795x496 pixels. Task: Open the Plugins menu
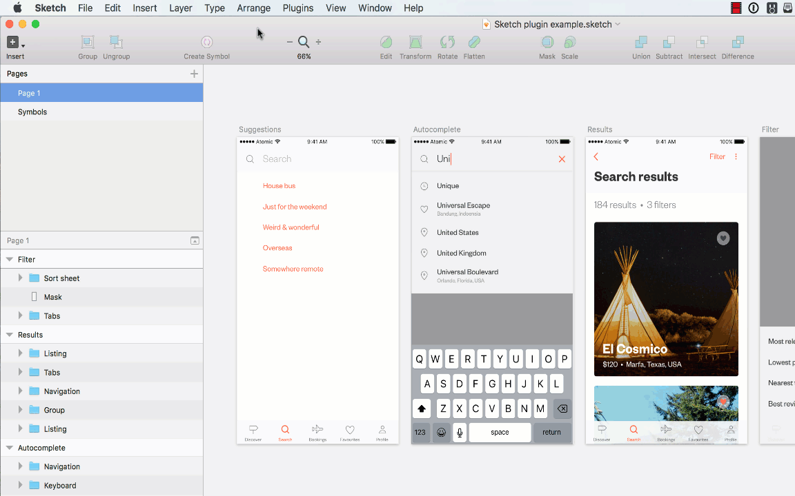point(298,8)
